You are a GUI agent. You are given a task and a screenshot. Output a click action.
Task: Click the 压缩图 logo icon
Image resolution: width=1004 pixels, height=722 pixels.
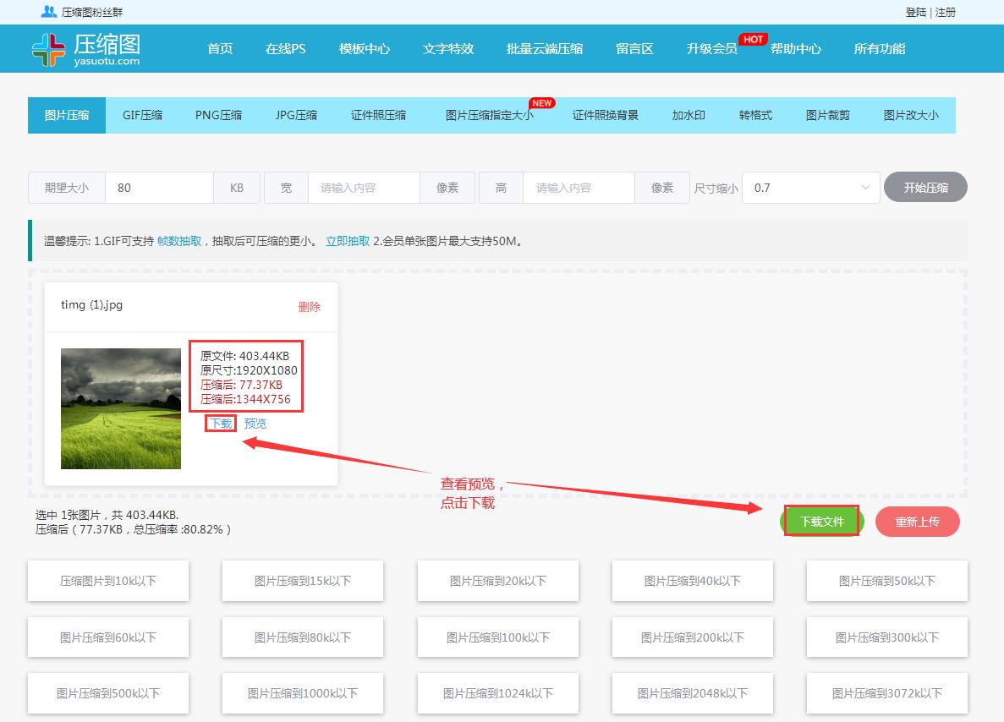(50, 48)
